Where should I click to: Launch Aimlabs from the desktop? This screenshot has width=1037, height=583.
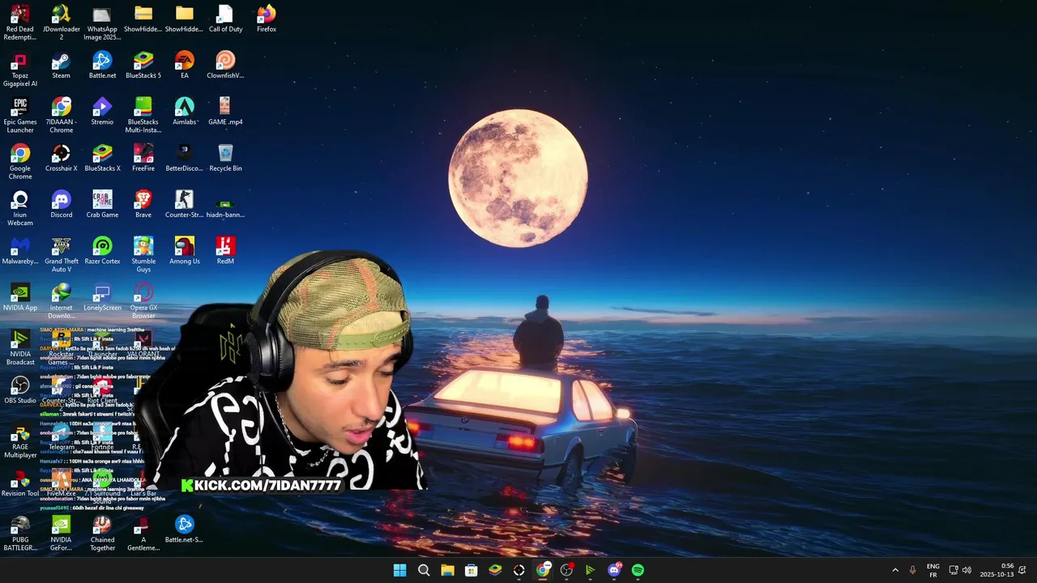pyautogui.click(x=185, y=112)
